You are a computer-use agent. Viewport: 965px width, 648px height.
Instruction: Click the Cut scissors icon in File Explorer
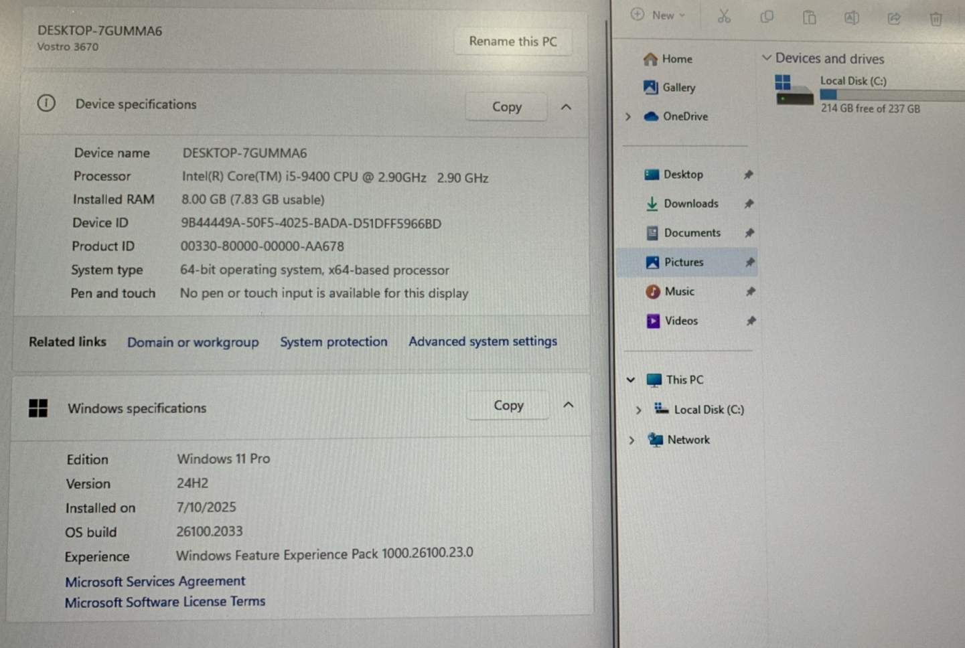724,17
